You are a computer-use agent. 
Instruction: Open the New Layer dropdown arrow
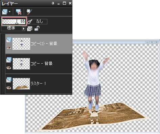[x=10, y=12]
